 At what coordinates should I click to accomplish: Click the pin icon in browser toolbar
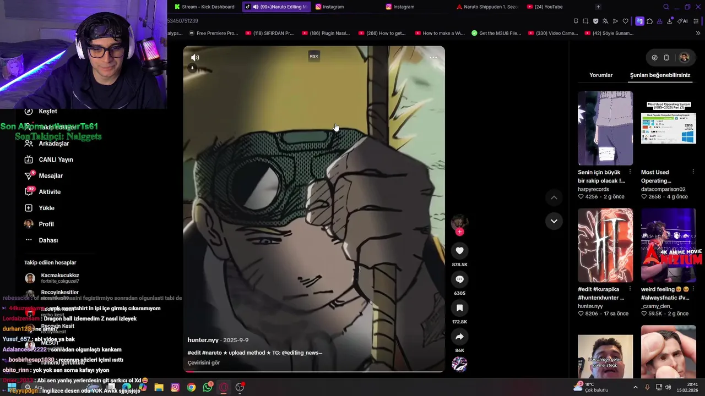(576, 21)
